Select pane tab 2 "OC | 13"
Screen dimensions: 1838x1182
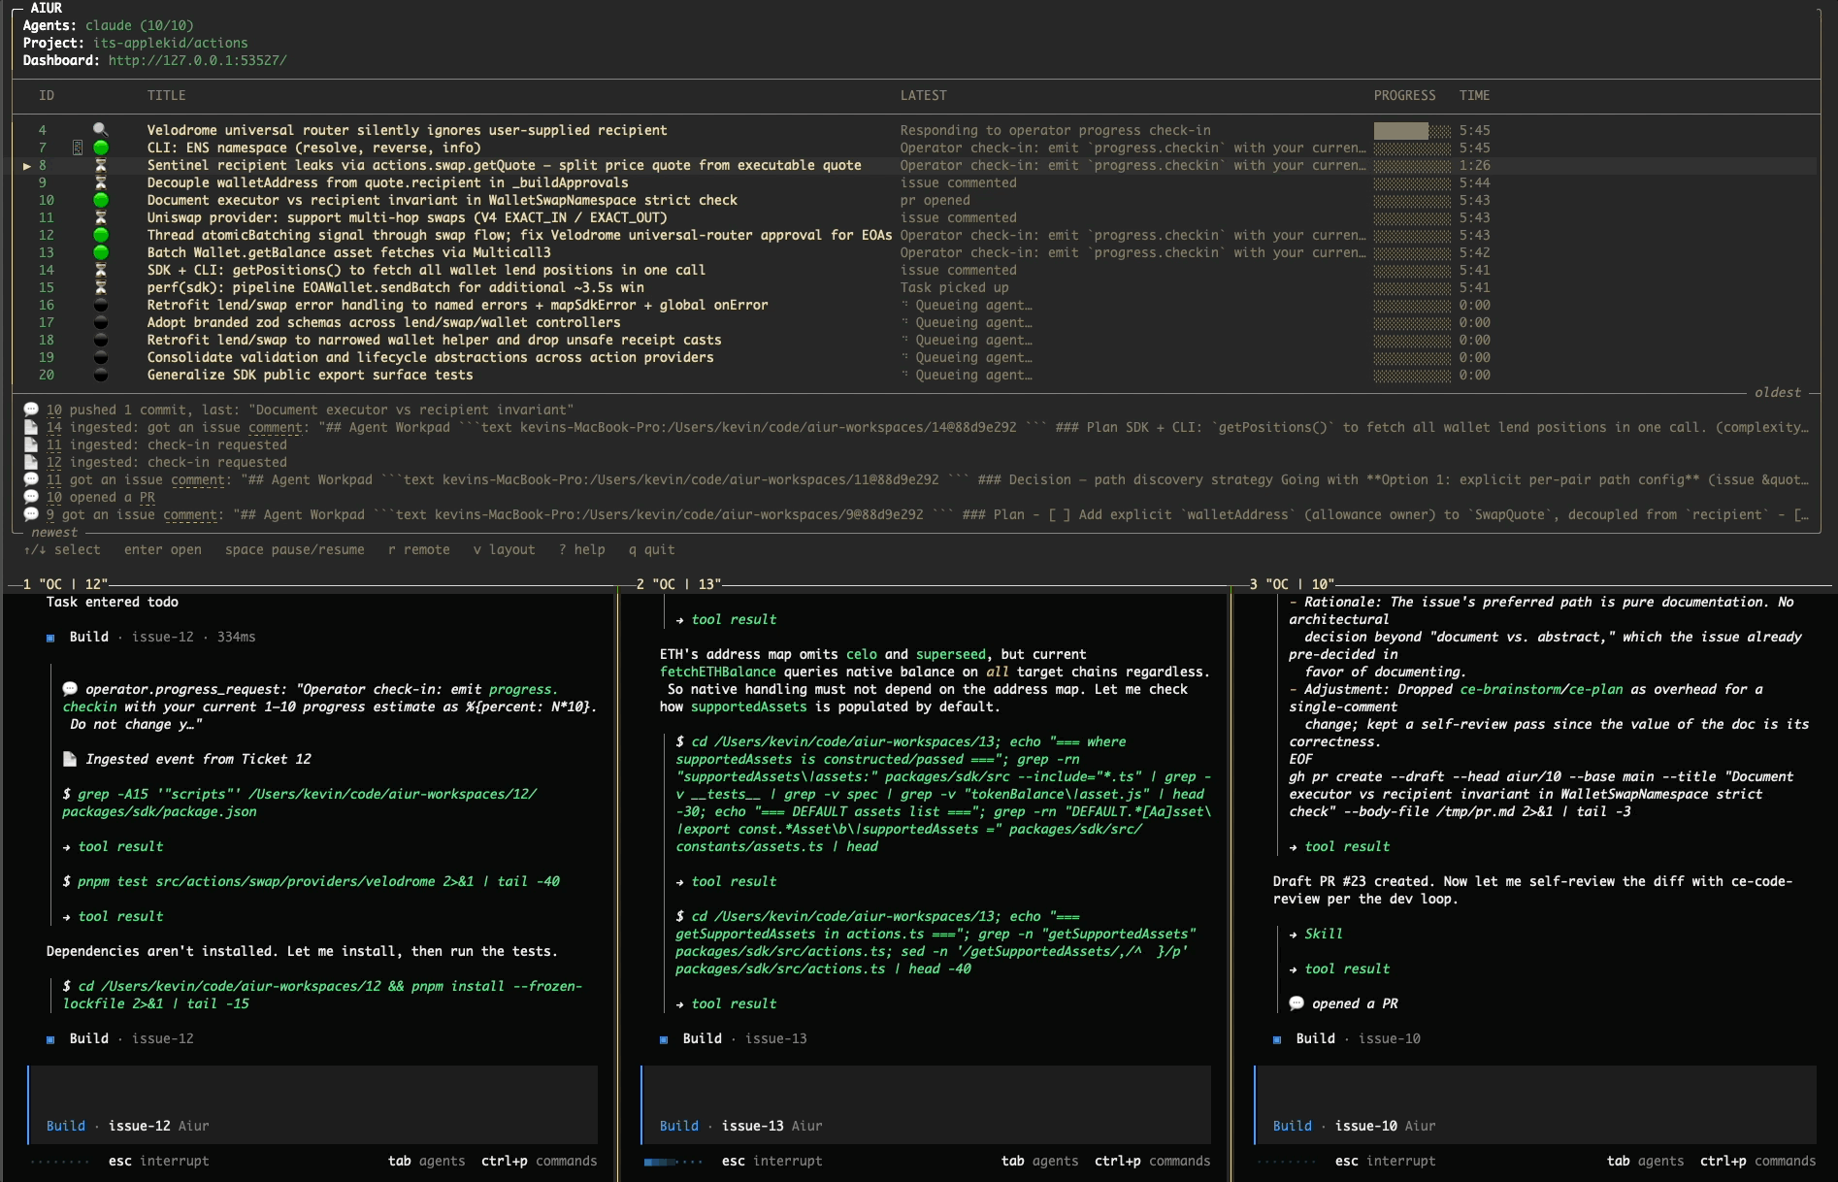pyautogui.click(x=679, y=584)
